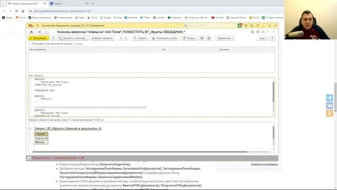
Task: Share page via Telegram side icon
Action: click(x=330, y=98)
